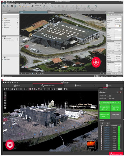
Task: Collapse the Codice section in the properties panel
Action: [108, 28]
